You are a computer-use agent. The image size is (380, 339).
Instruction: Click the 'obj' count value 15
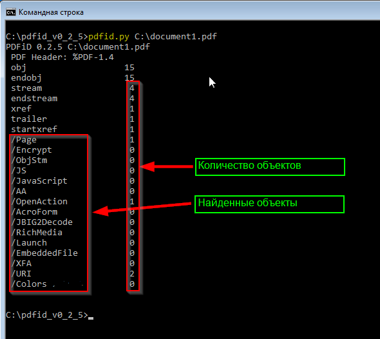tap(129, 68)
